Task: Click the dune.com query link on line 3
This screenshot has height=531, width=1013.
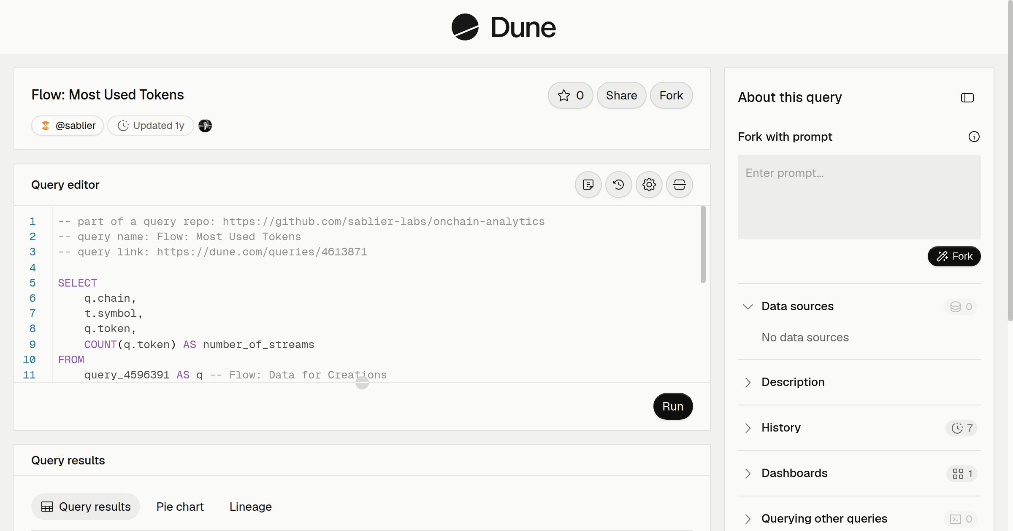Action: [x=262, y=252]
